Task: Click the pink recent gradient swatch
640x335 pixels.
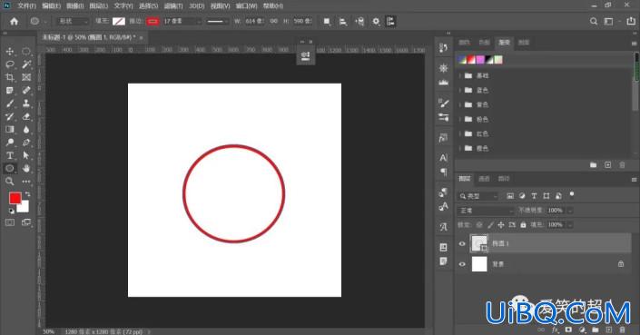Action: (480, 60)
